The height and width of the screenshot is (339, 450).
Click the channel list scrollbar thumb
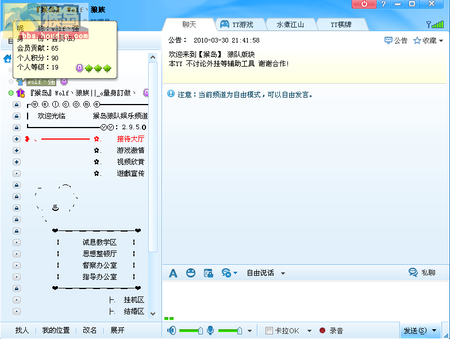point(153,157)
